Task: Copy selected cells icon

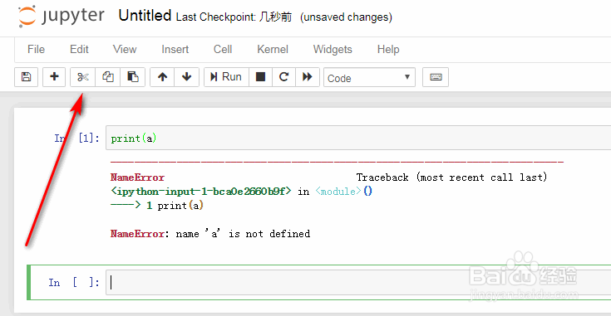Action: [108, 77]
